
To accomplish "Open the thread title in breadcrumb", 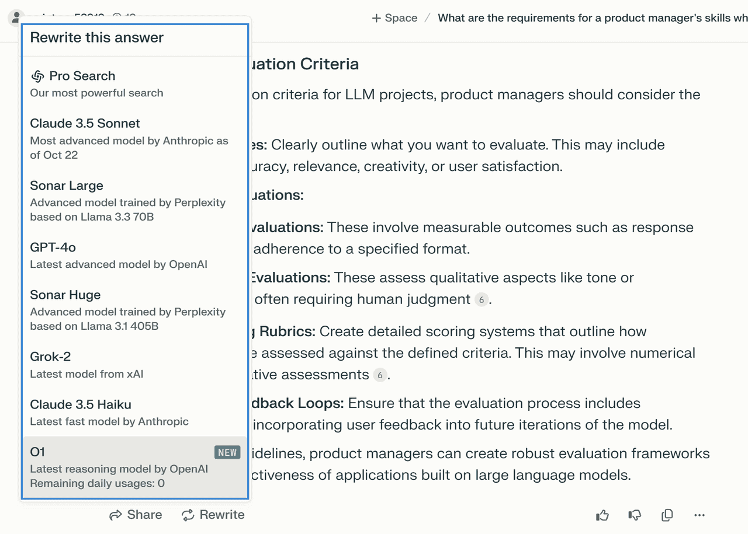I will point(593,18).
